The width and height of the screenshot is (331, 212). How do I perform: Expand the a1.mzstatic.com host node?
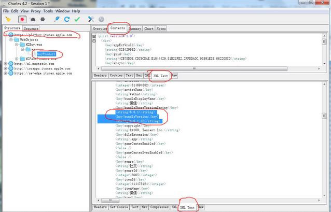pos(6,63)
